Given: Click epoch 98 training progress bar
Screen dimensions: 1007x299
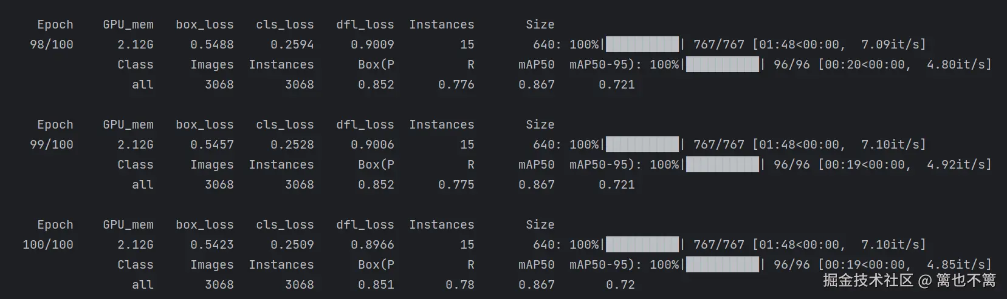Looking at the screenshot, I should pos(642,44).
